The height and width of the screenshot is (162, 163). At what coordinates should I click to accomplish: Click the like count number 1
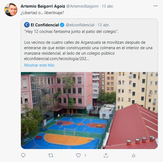[85, 155]
